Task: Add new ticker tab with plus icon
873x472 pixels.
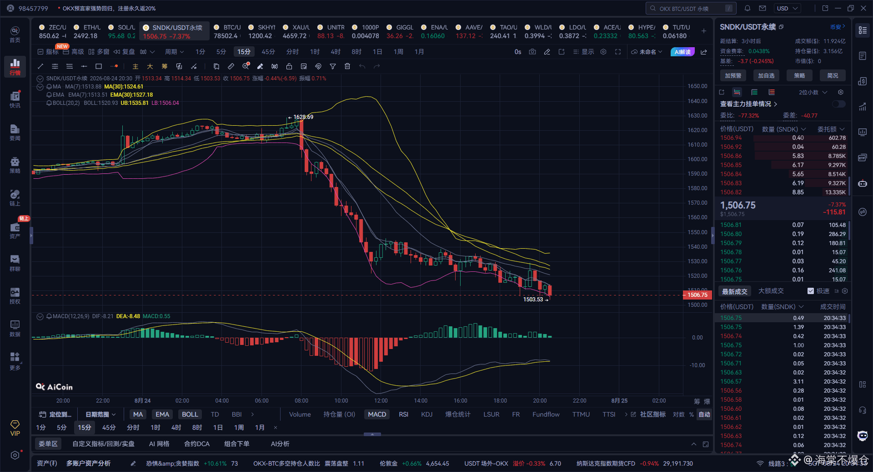Action: [703, 31]
